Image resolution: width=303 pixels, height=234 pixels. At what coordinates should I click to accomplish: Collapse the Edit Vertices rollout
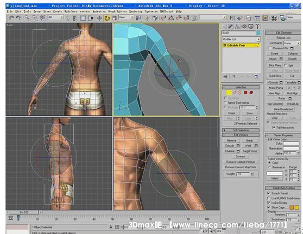click(x=241, y=135)
